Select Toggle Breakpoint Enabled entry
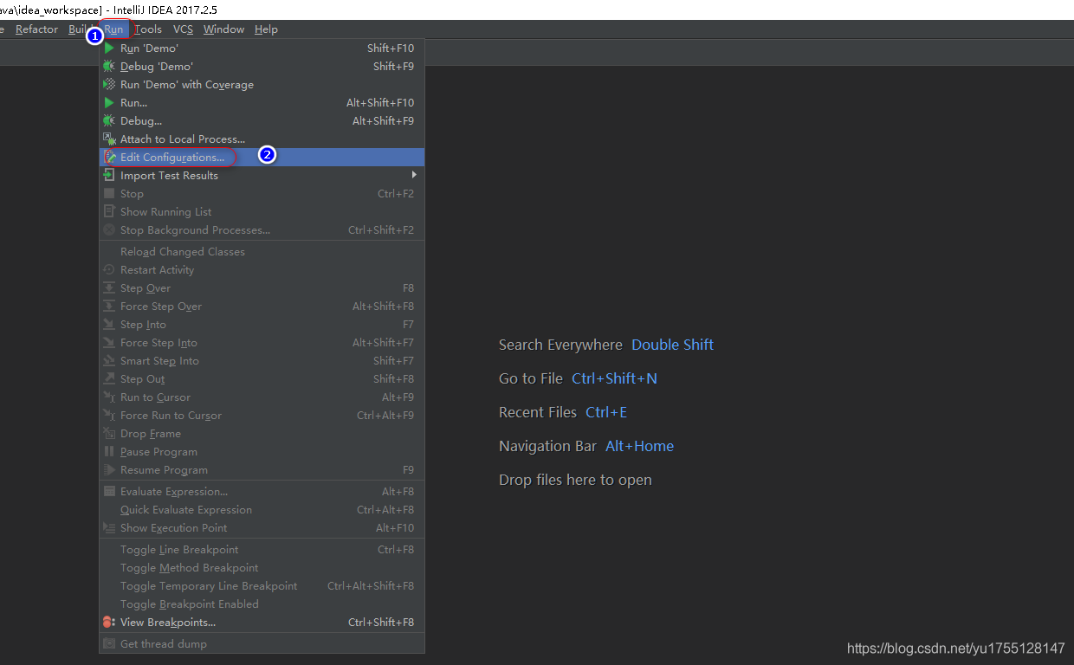This screenshot has height=665, width=1074. click(262, 604)
